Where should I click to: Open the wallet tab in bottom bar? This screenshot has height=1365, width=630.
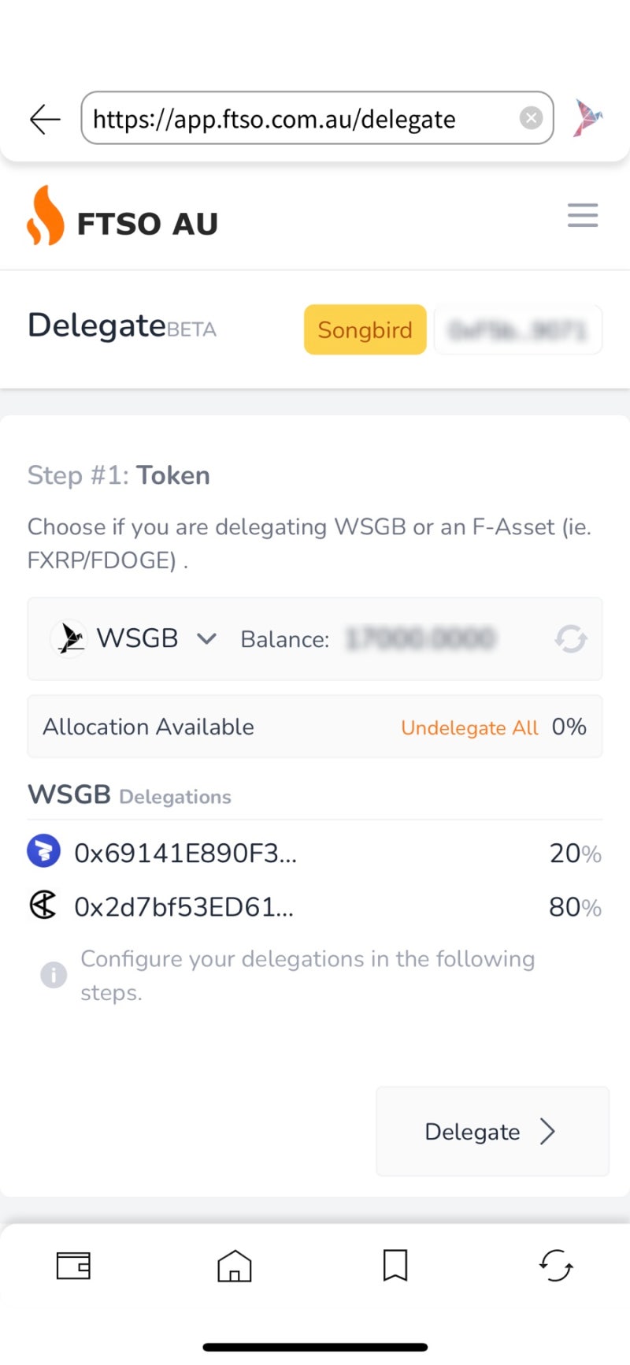coord(73,1266)
